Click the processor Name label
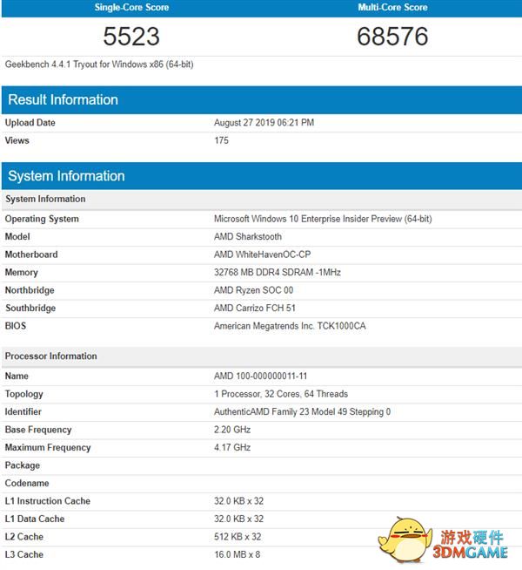 coord(17,376)
